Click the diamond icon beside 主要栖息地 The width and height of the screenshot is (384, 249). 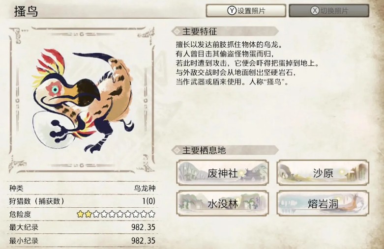(177, 150)
